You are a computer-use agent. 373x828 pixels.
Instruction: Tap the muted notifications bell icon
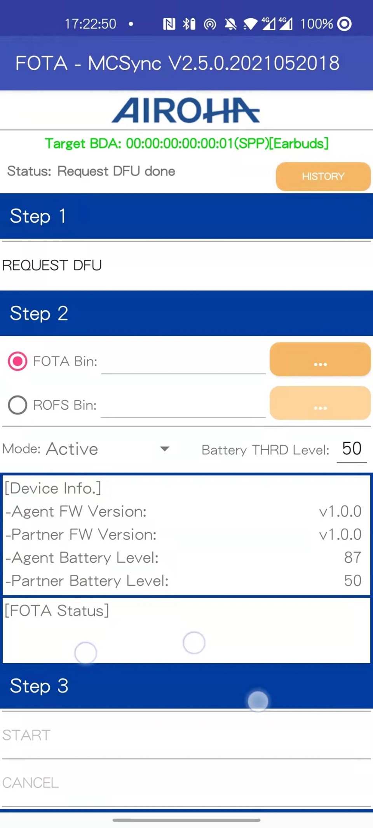(x=230, y=24)
